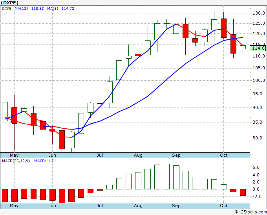
Task: Click the 110.0 price axis label
Action: point(259,56)
